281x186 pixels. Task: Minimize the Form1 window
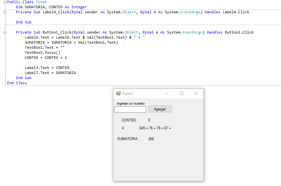167,93
